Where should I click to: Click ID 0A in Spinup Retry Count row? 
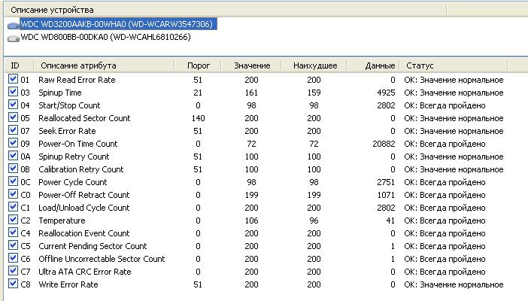tap(26, 157)
